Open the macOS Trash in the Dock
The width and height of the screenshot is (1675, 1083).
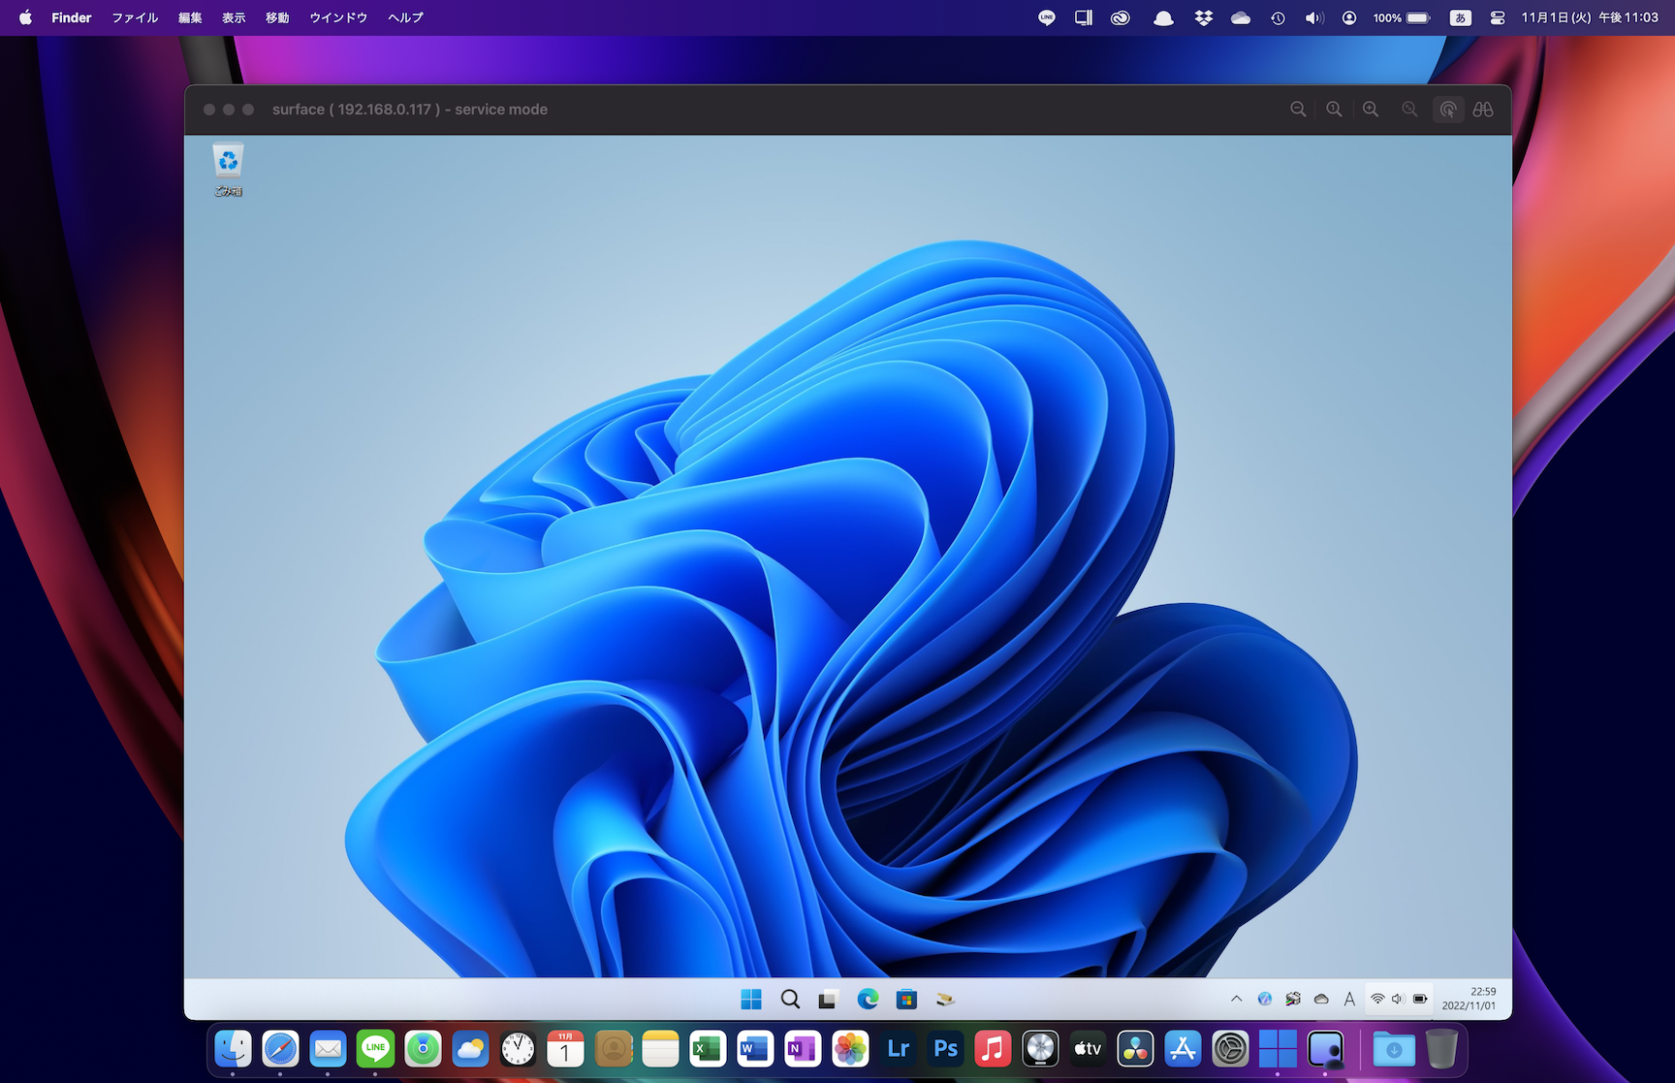coord(1441,1048)
